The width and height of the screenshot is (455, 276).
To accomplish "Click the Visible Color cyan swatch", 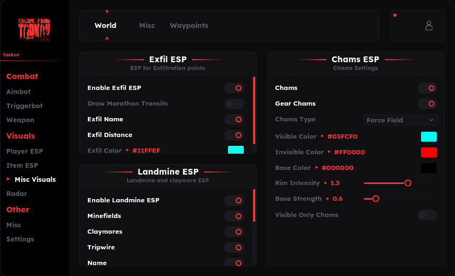I will (429, 136).
